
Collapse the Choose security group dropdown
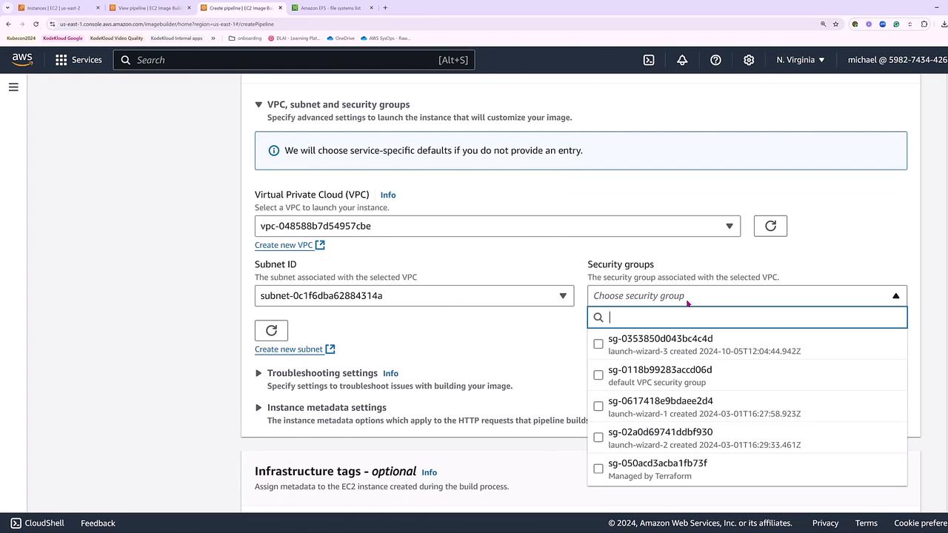click(747, 296)
